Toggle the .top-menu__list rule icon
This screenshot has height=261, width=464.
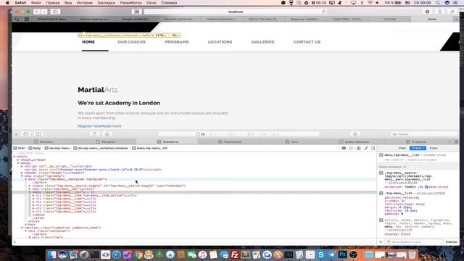pos(381,194)
